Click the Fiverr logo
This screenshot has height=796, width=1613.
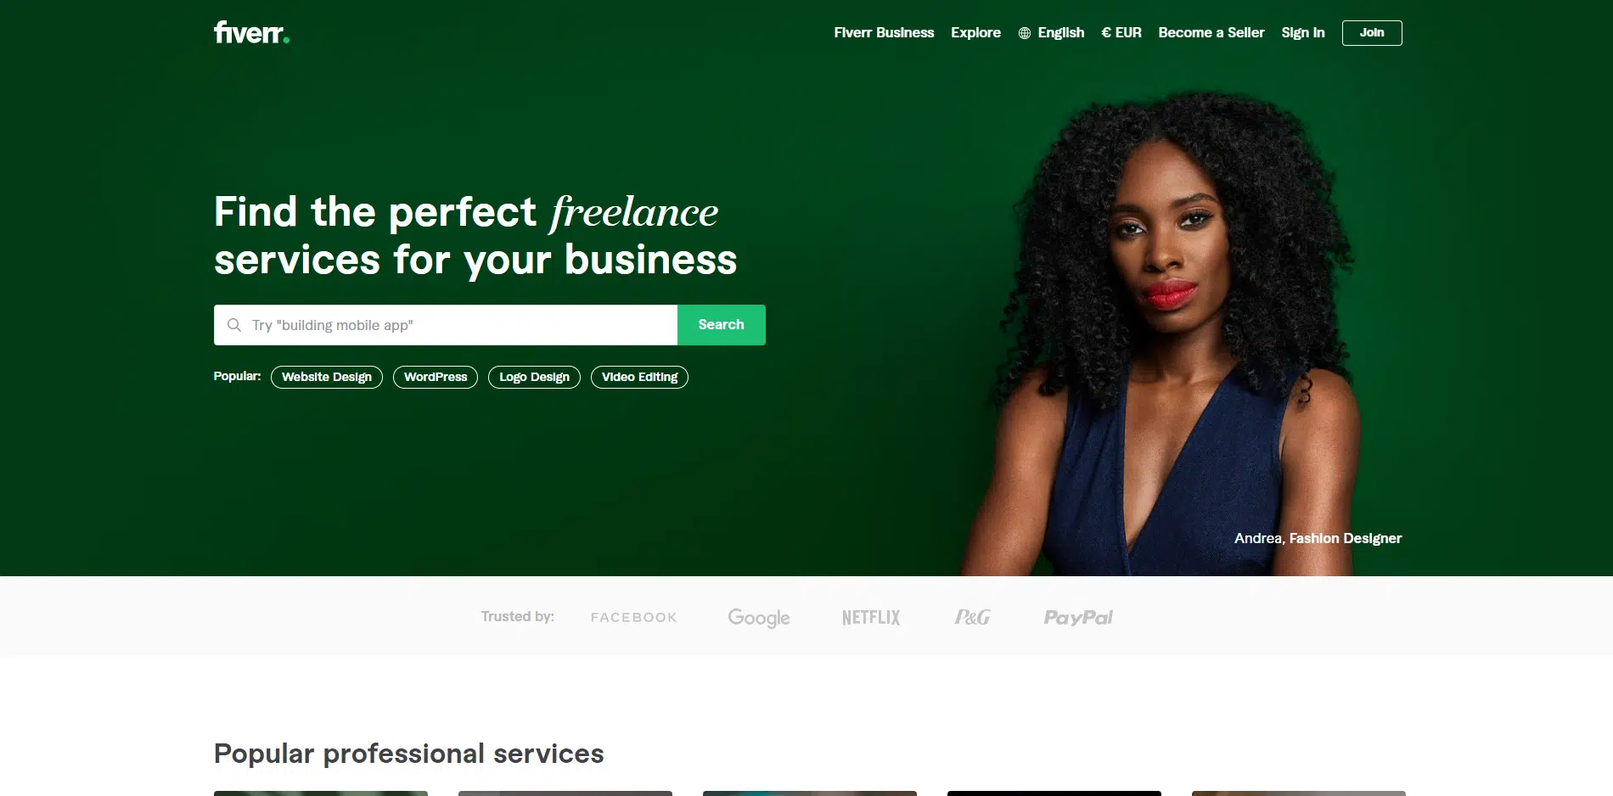pos(251,32)
